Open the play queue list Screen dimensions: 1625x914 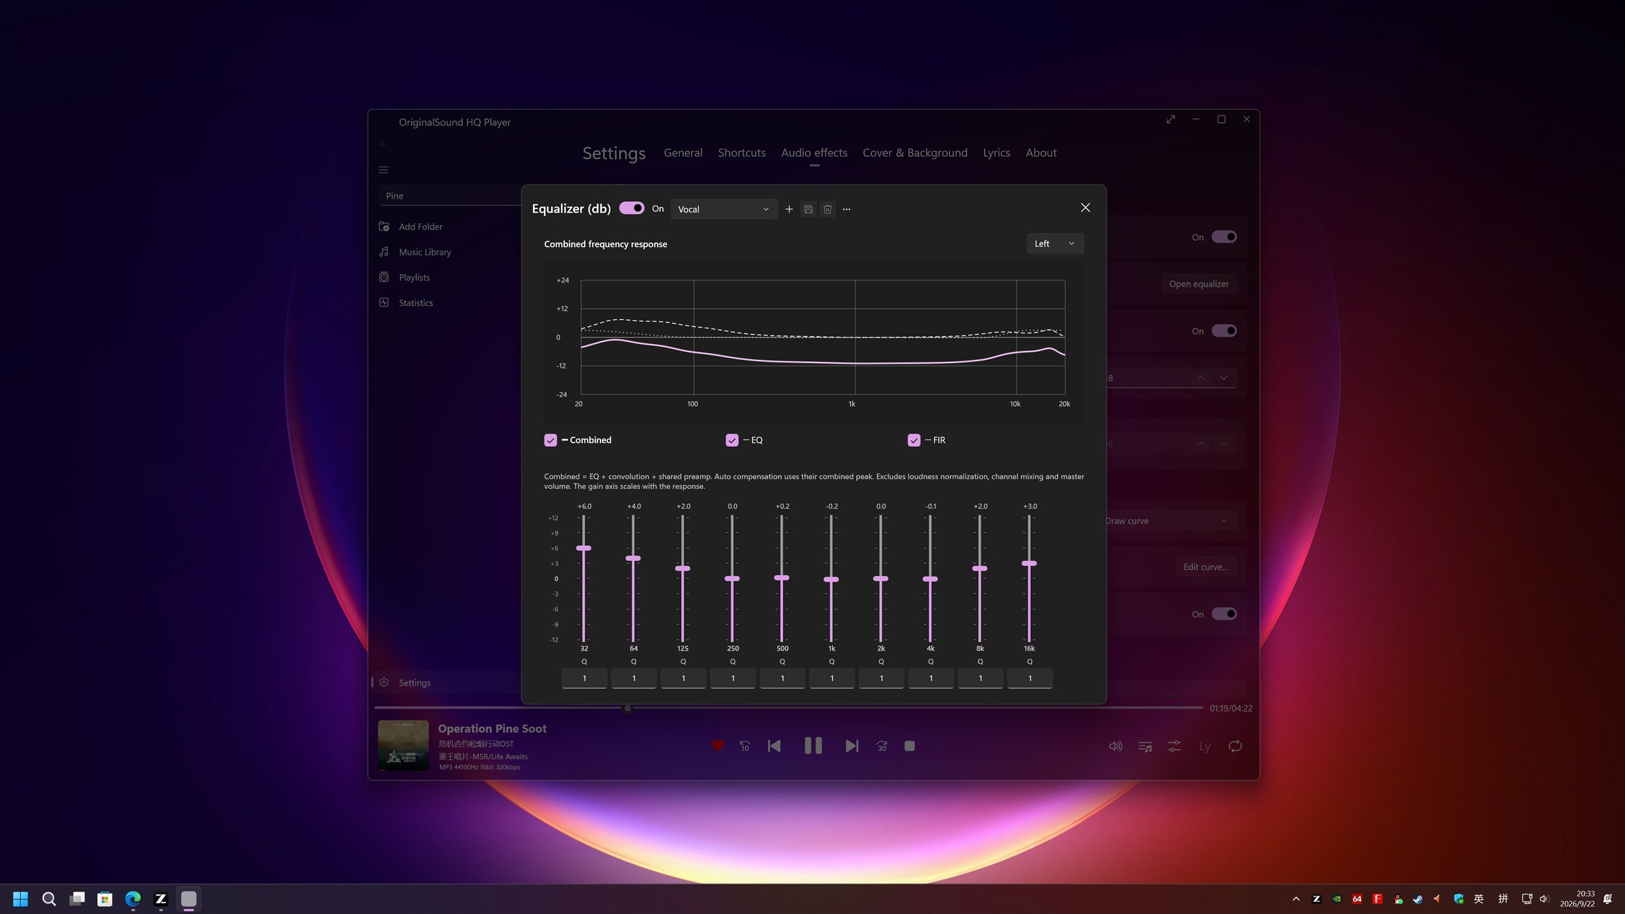pos(1145,746)
